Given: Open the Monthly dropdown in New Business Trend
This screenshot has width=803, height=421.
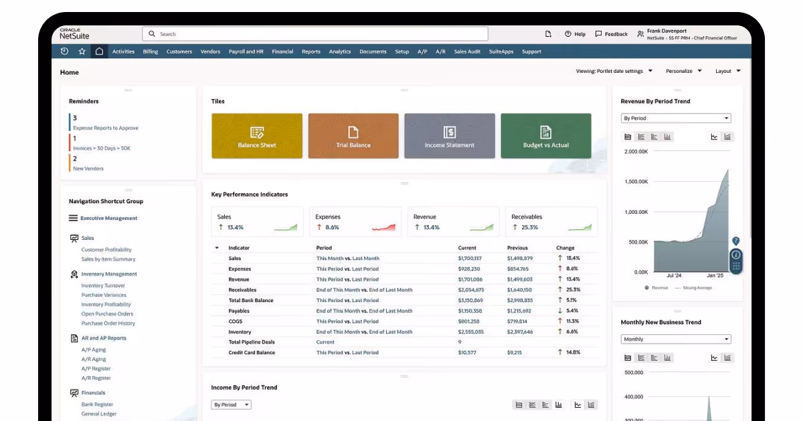Looking at the screenshot, I should pos(676,339).
